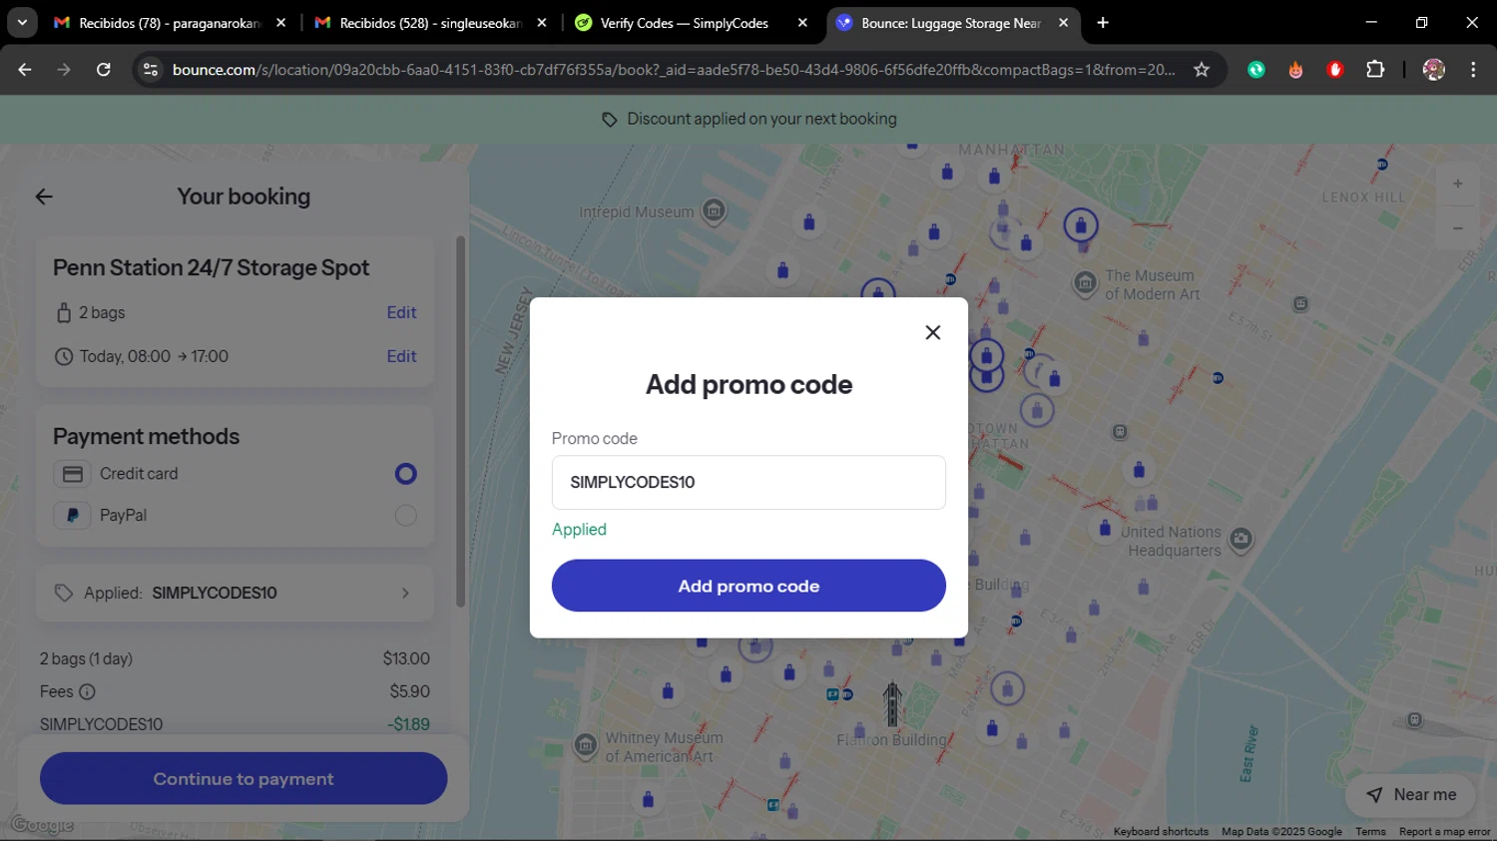This screenshot has height=841, width=1497.
Task: Open the red shield extension icon
Action: [x=1335, y=70]
